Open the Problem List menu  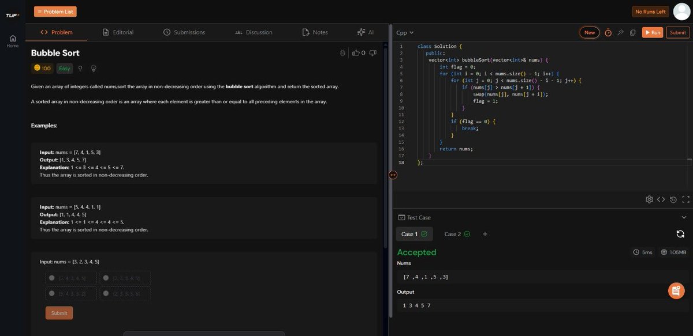coord(55,12)
